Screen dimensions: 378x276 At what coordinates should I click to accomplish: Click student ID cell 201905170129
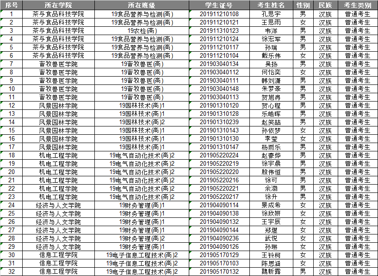click(x=219, y=255)
